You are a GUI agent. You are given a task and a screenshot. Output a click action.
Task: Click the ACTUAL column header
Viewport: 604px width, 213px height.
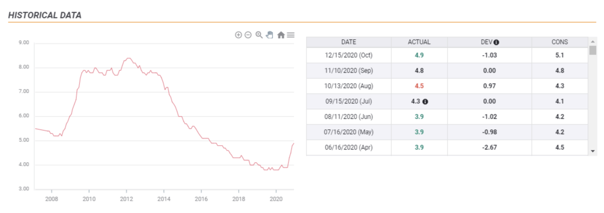point(419,42)
